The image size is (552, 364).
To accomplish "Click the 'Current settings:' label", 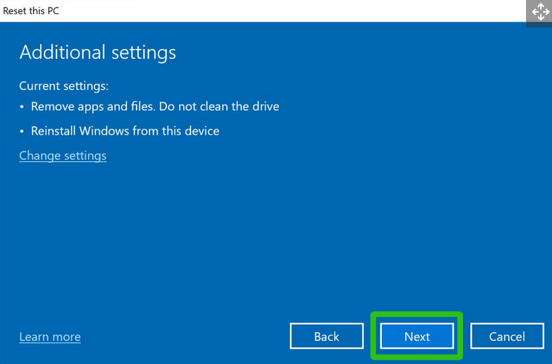I will click(x=64, y=86).
